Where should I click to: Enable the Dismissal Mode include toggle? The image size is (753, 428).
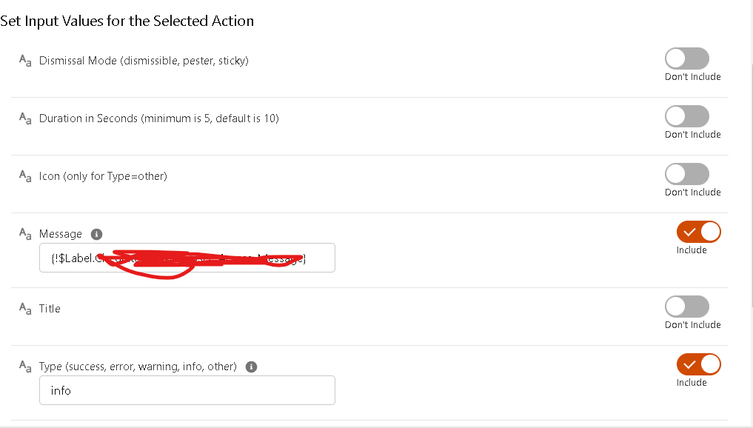click(x=686, y=58)
